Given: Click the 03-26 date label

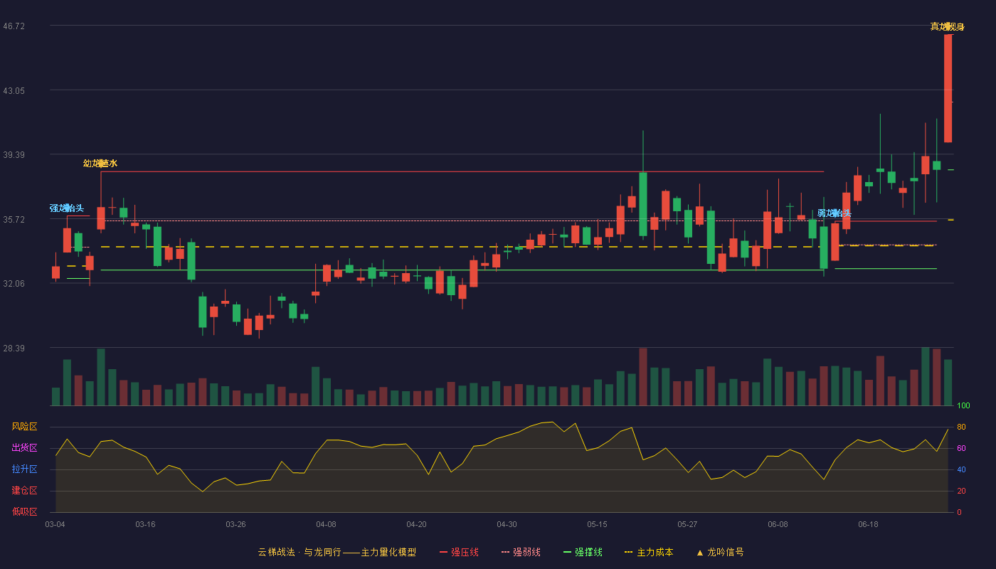Looking at the screenshot, I should (x=235, y=524).
